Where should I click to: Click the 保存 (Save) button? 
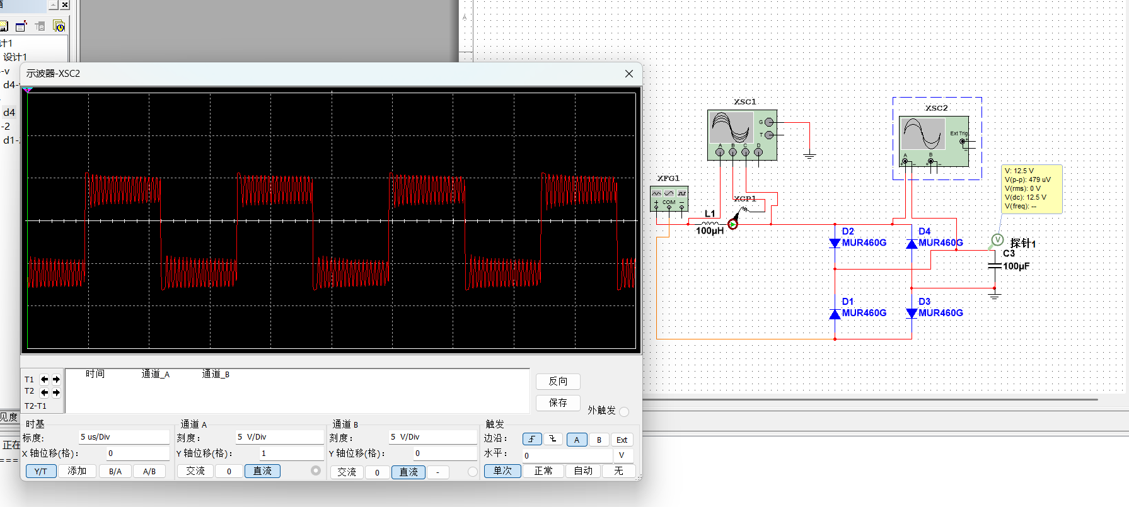pyautogui.click(x=558, y=402)
